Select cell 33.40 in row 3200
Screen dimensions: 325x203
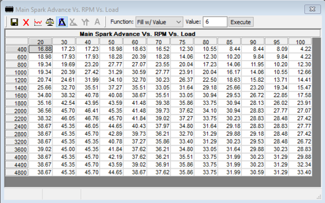click(x=182, y=141)
